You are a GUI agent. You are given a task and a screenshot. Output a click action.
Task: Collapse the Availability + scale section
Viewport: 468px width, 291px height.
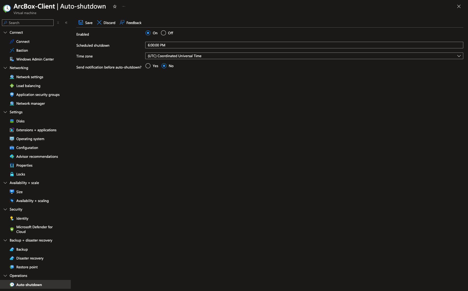pyautogui.click(x=5, y=183)
